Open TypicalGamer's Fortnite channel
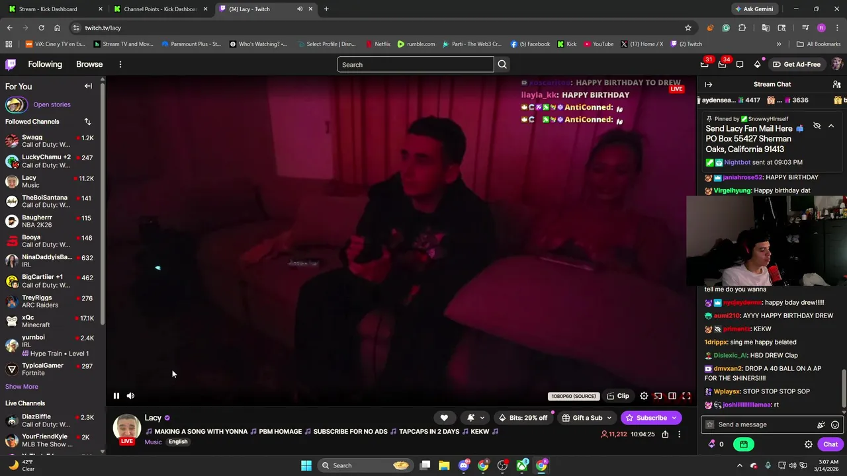847x476 pixels. (x=51, y=369)
